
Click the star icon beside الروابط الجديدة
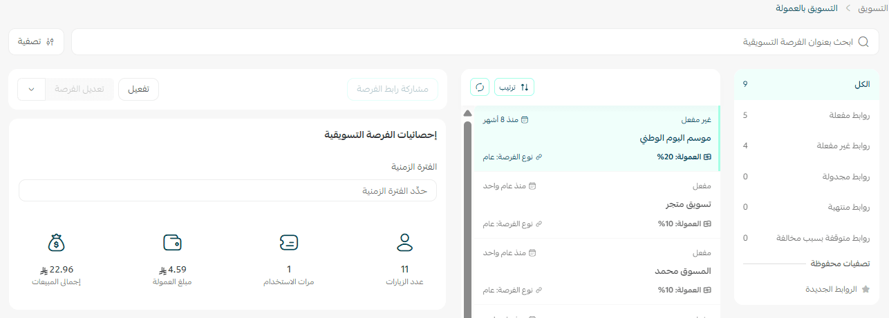(x=865, y=290)
